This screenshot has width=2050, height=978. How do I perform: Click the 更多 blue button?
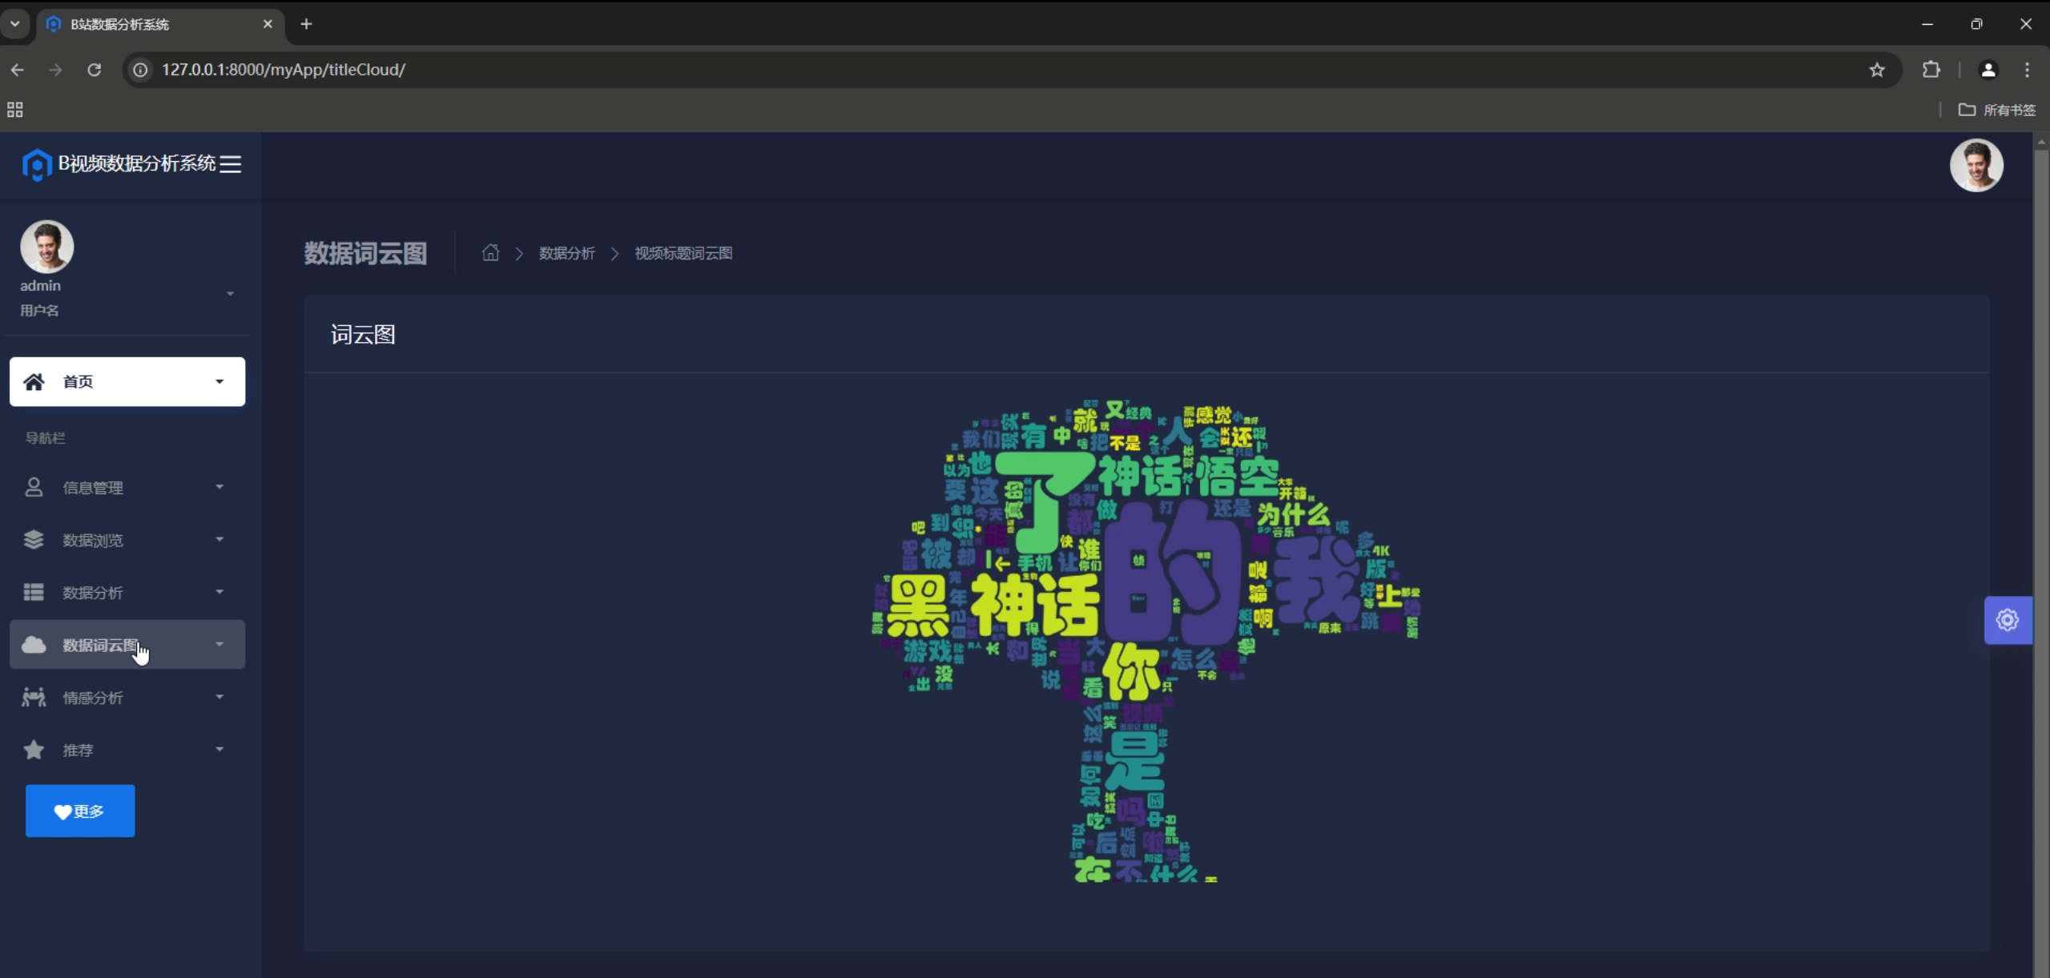pyautogui.click(x=80, y=811)
